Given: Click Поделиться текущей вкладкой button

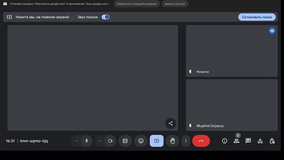Looking at the screenshot, I should pyautogui.click(x=137, y=4).
